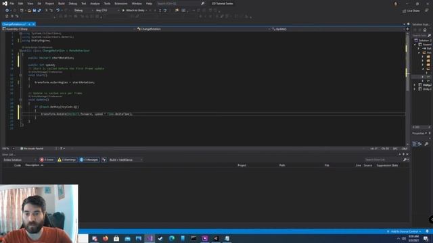This screenshot has height=243, width=433.
Task: Open the File menu
Action: 12,3
